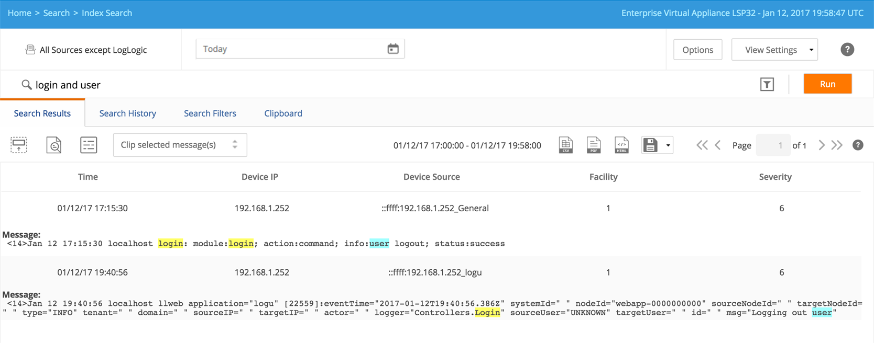874x343 pixels.
Task: Expand the save options arrow
Action: [x=668, y=145]
